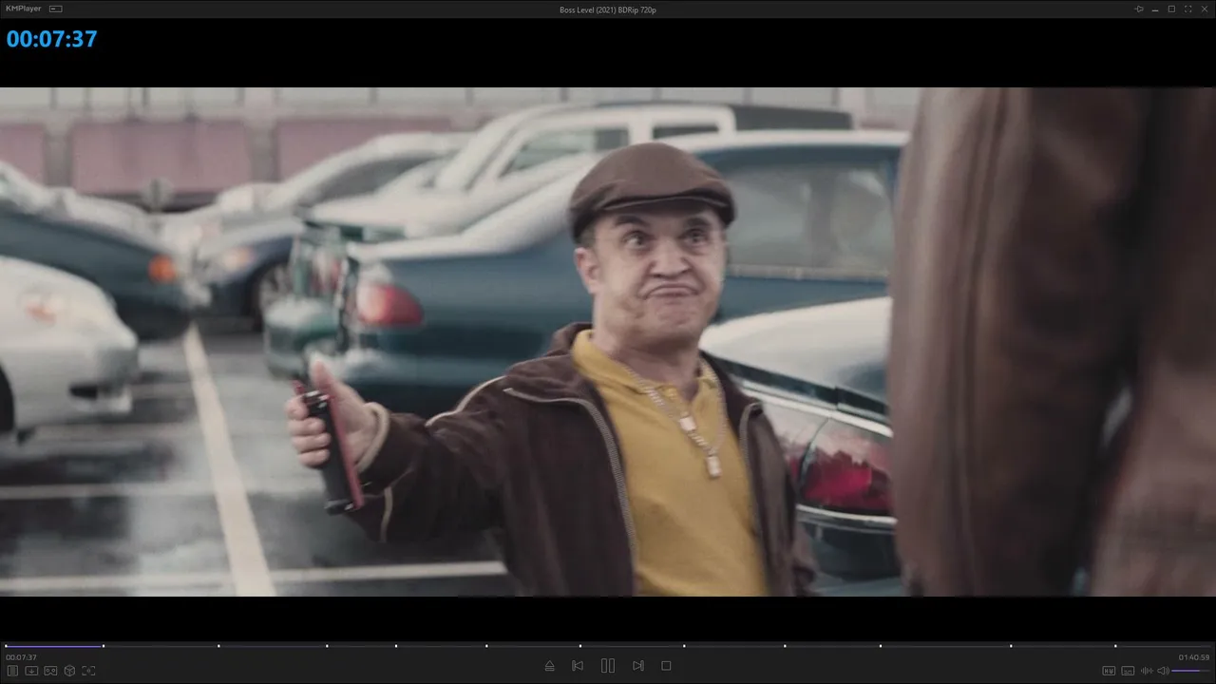Viewport: 1216px width, 684px height.
Task: Open the download/capture icon
Action: (31, 671)
